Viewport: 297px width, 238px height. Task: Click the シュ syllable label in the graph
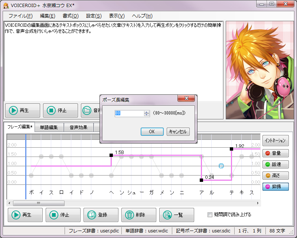coord(132,193)
